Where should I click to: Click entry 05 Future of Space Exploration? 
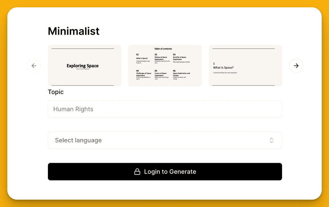coord(161,74)
